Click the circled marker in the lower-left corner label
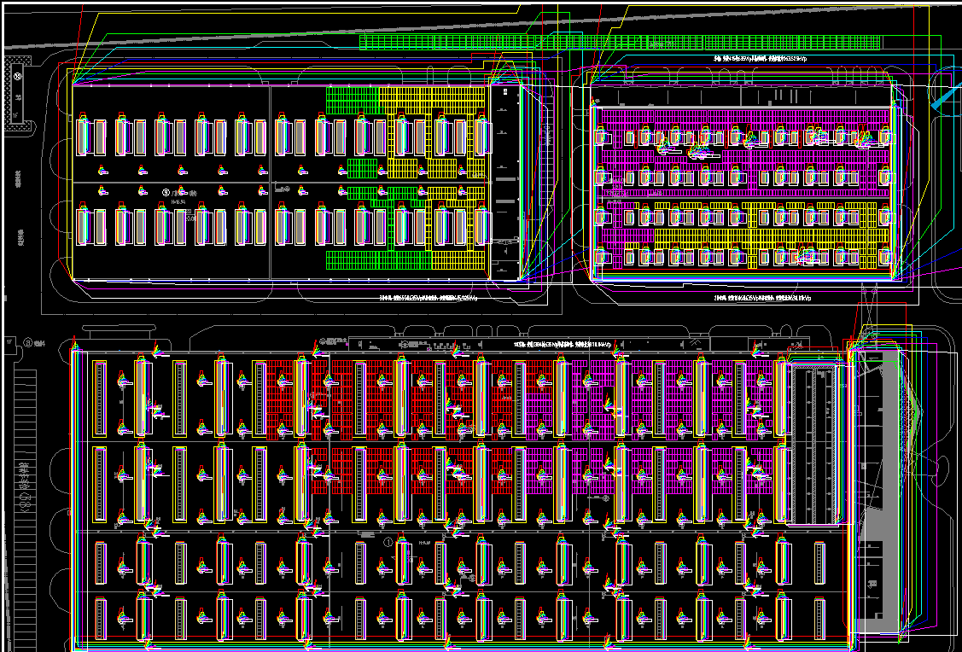This screenshot has width=962, height=652. [x=27, y=342]
